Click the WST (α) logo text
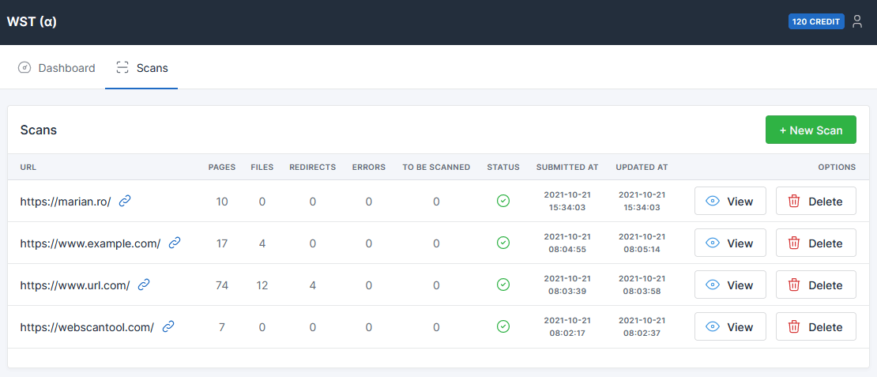 coord(32,22)
